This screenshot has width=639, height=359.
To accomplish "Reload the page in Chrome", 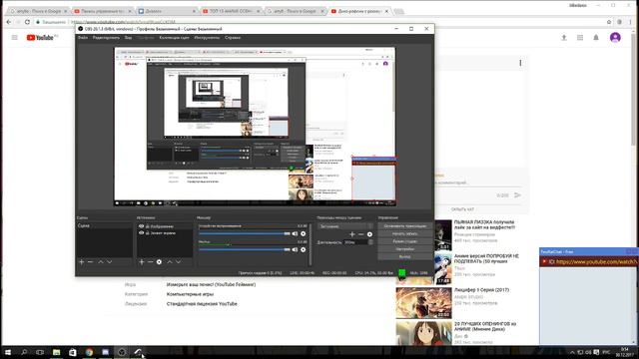I will point(27,22).
